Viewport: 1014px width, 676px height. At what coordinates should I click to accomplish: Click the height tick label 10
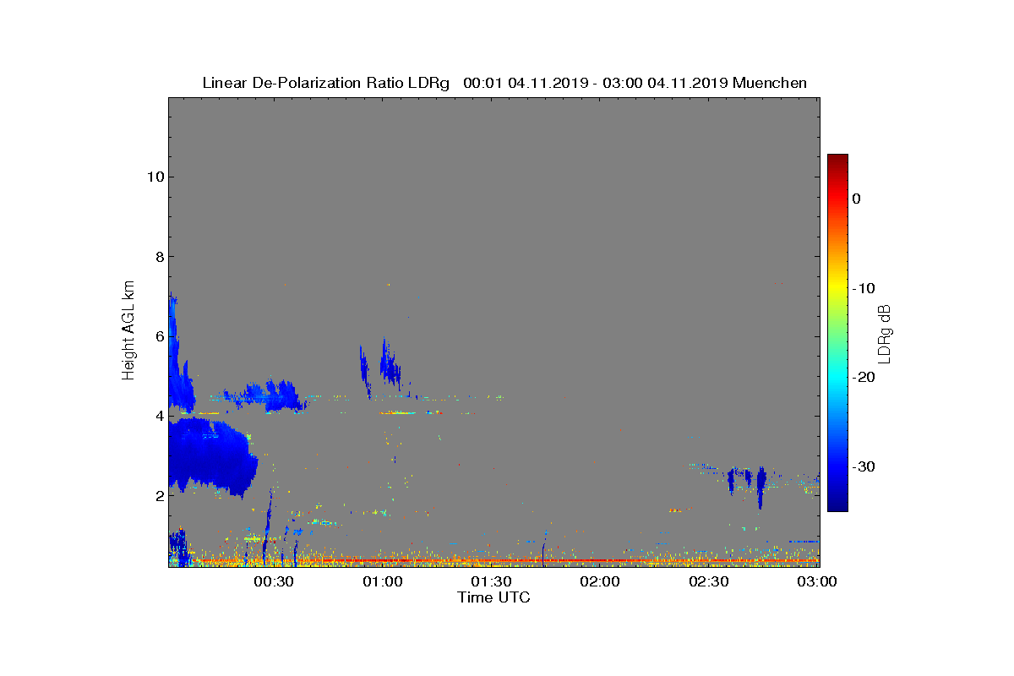pyautogui.click(x=154, y=177)
